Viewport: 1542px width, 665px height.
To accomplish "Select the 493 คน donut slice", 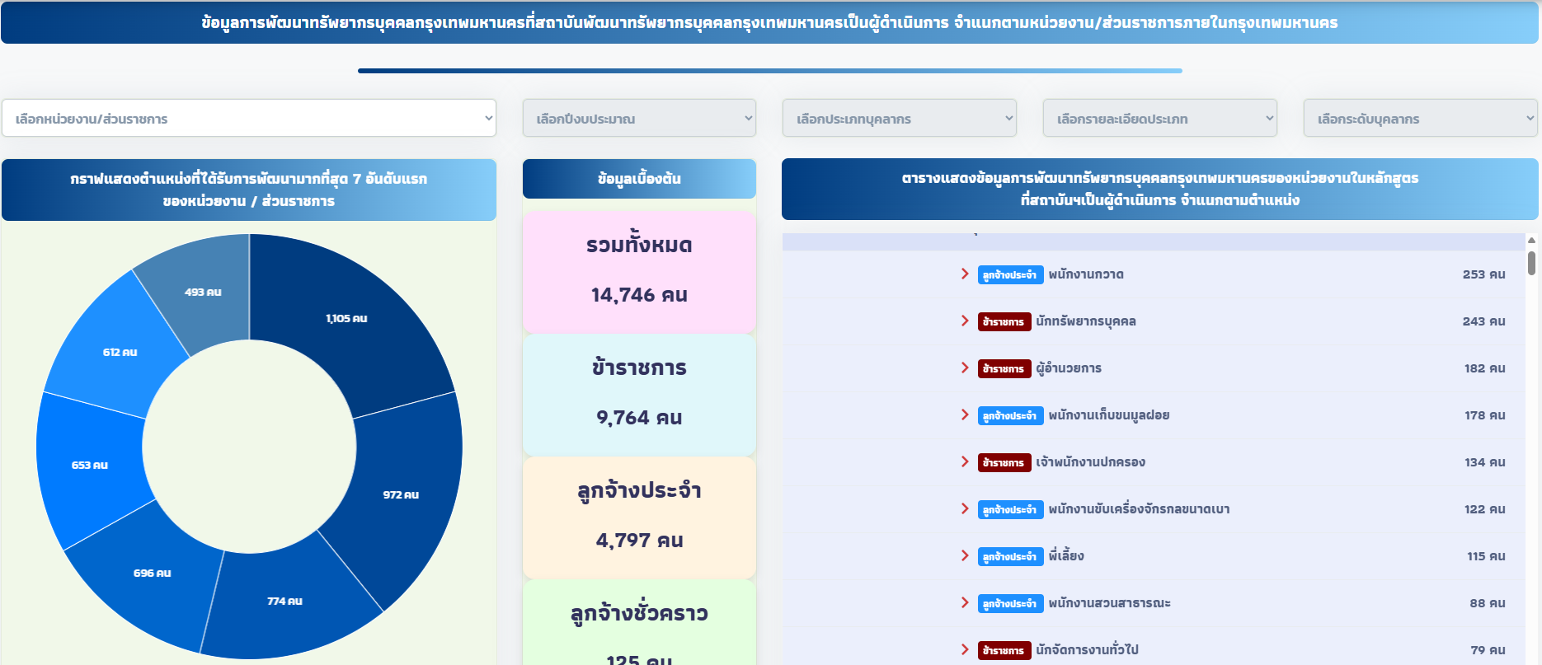I will pos(203,292).
